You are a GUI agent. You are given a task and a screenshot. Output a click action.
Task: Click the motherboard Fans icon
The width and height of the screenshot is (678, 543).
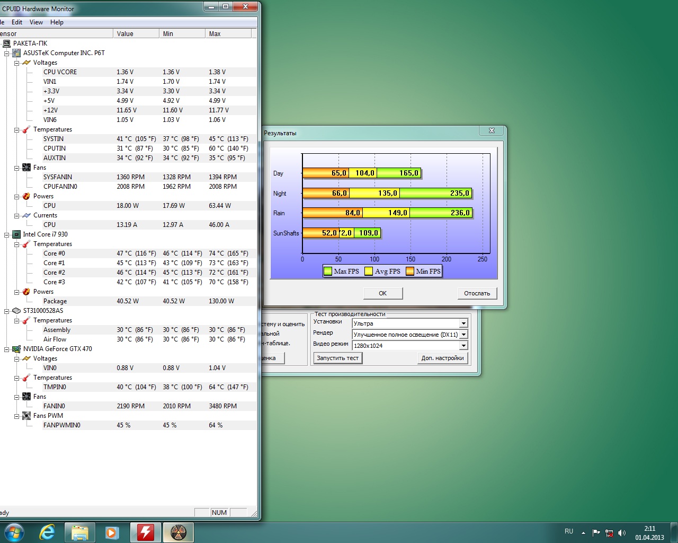26,168
